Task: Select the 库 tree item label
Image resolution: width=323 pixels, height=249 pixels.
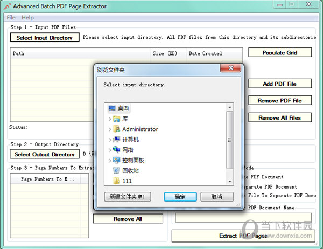Action: click(x=125, y=119)
